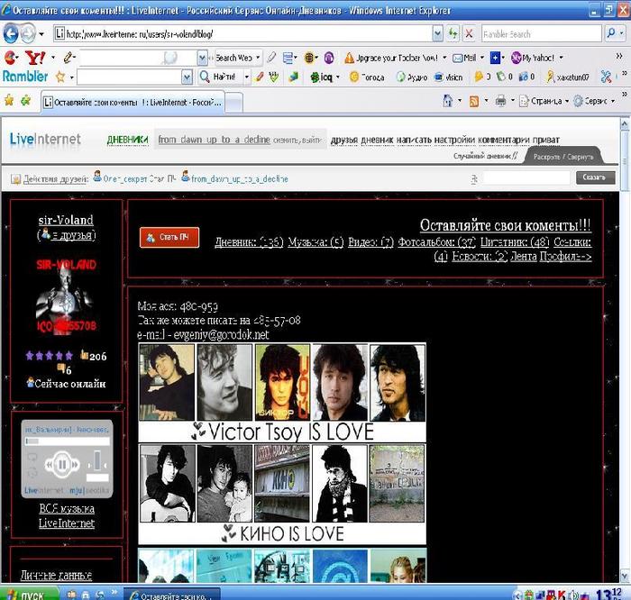Open the Rambler search field dropdown

(x=187, y=77)
